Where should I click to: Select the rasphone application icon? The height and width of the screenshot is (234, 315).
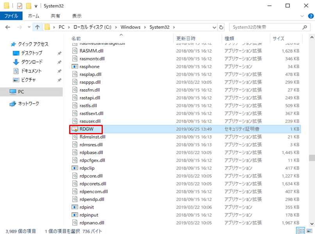point(75,67)
